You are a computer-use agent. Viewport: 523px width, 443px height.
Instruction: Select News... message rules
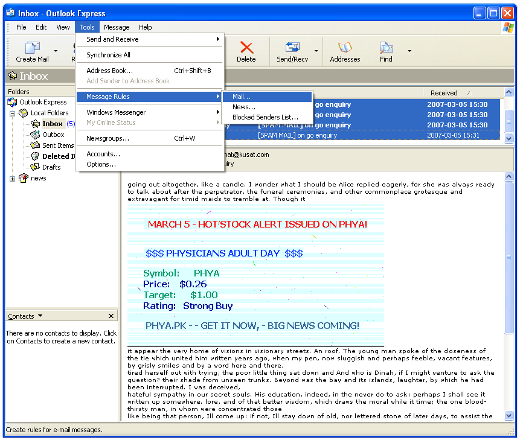tap(268, 107)
